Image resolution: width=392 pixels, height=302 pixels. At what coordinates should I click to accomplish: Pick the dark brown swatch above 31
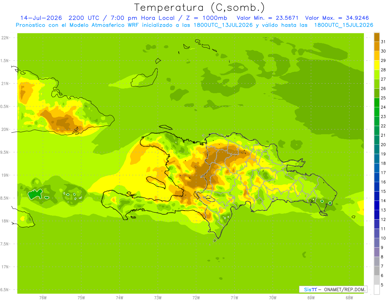[x=377, y=37]
